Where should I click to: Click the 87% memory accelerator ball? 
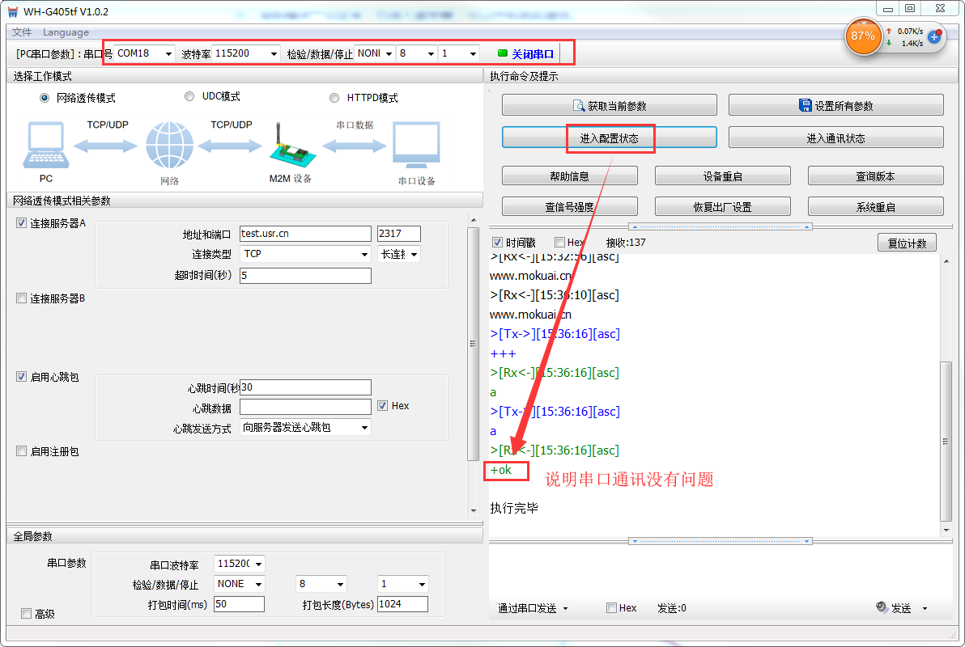(x=863, y=36)
